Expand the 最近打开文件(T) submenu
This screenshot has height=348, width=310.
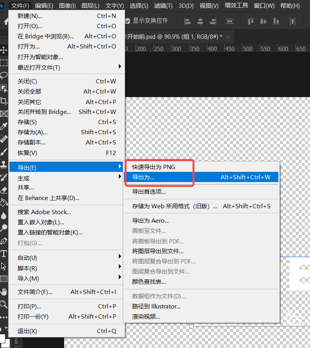pos(66,67)
